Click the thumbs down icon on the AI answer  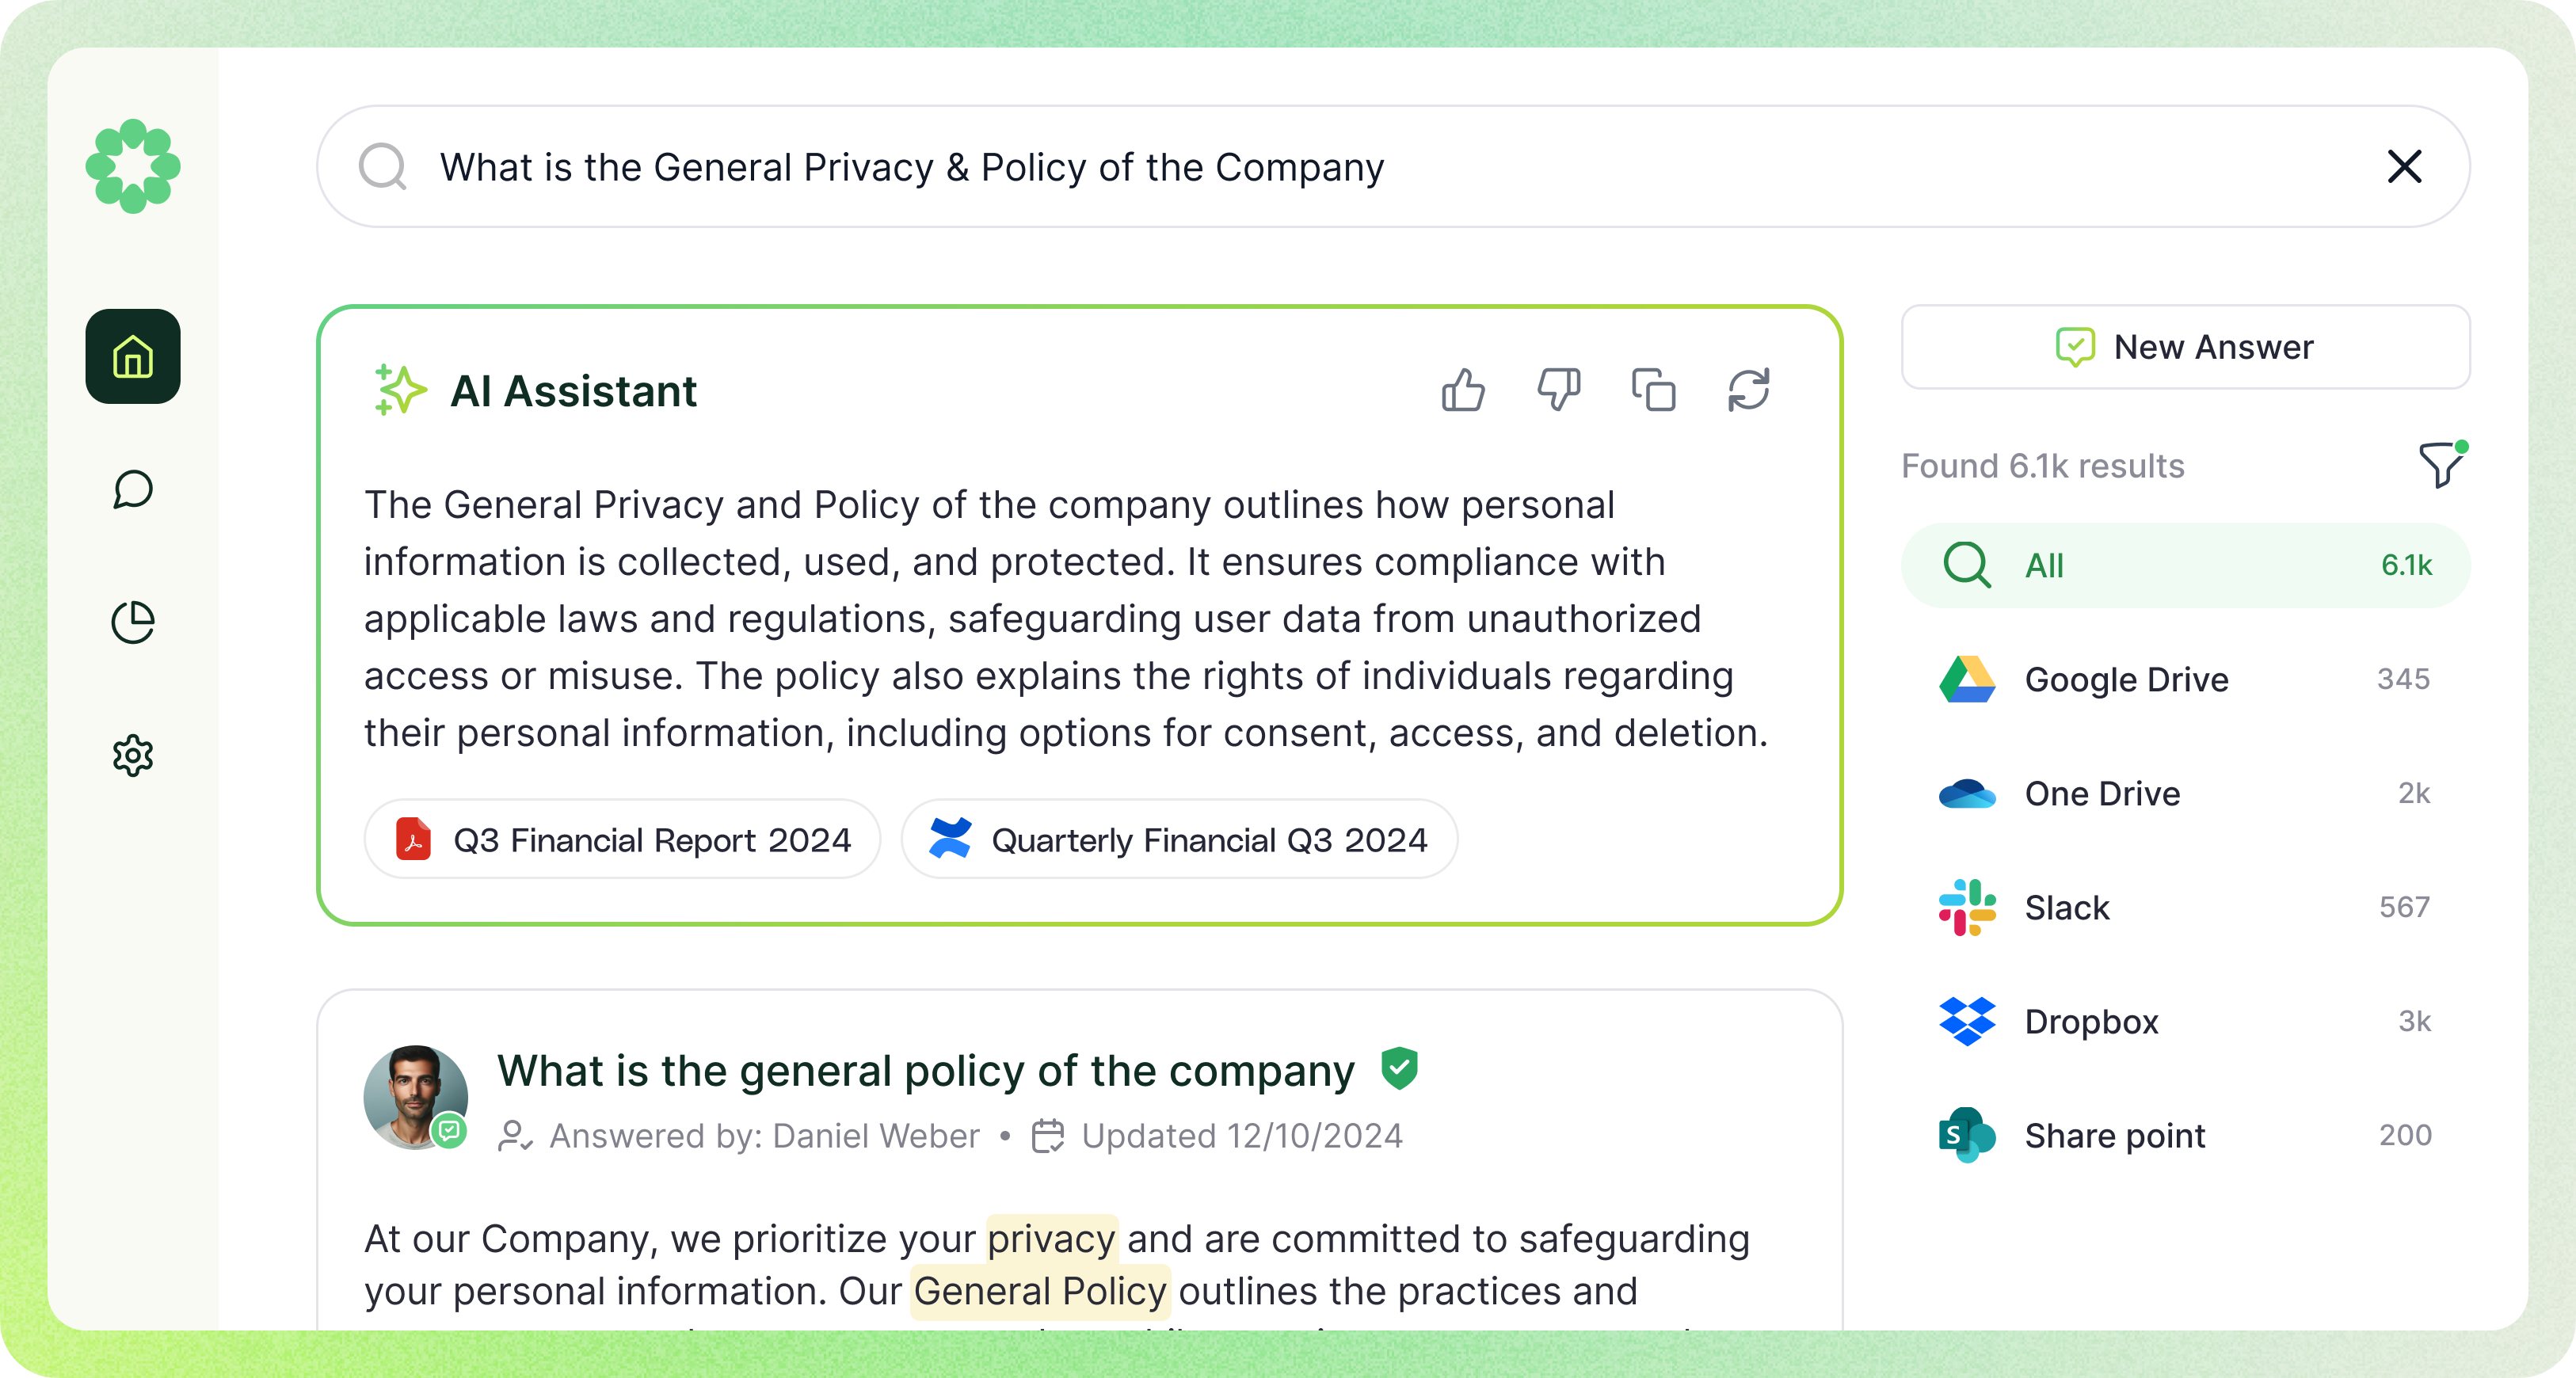coord(1558,390)
